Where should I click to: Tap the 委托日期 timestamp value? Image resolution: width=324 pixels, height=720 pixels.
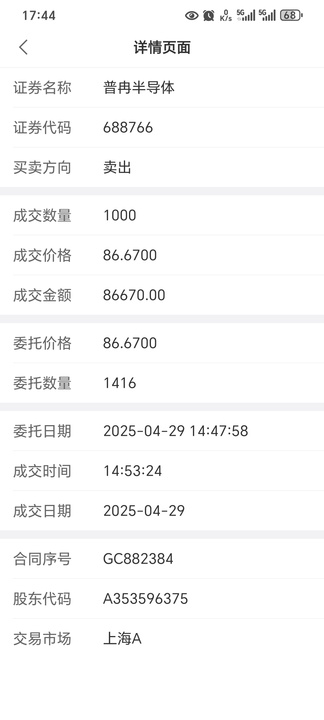click(175, 431)
